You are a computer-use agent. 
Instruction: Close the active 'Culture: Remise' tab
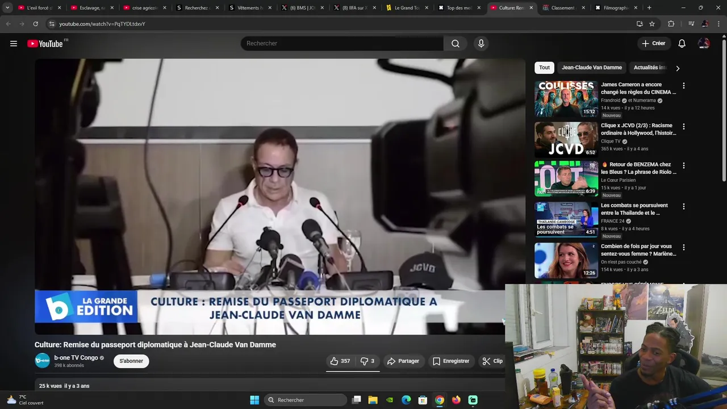click(531, 8)
